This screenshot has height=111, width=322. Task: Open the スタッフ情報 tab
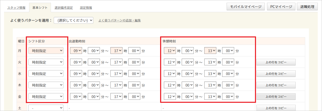pos(16,8)
